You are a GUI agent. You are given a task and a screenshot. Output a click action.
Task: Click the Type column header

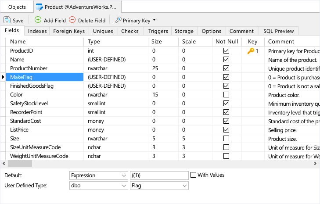pyautogui.click(x=94, y=42)
